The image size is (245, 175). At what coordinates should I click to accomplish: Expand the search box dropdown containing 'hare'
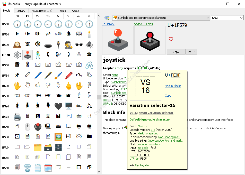(x=241, y=18)
